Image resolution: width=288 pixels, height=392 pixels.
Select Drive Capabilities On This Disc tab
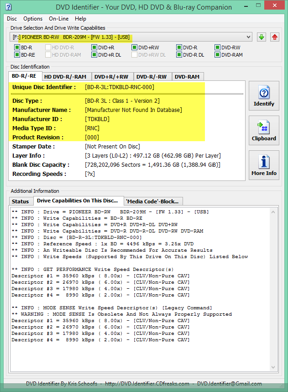tap(78, 201)
